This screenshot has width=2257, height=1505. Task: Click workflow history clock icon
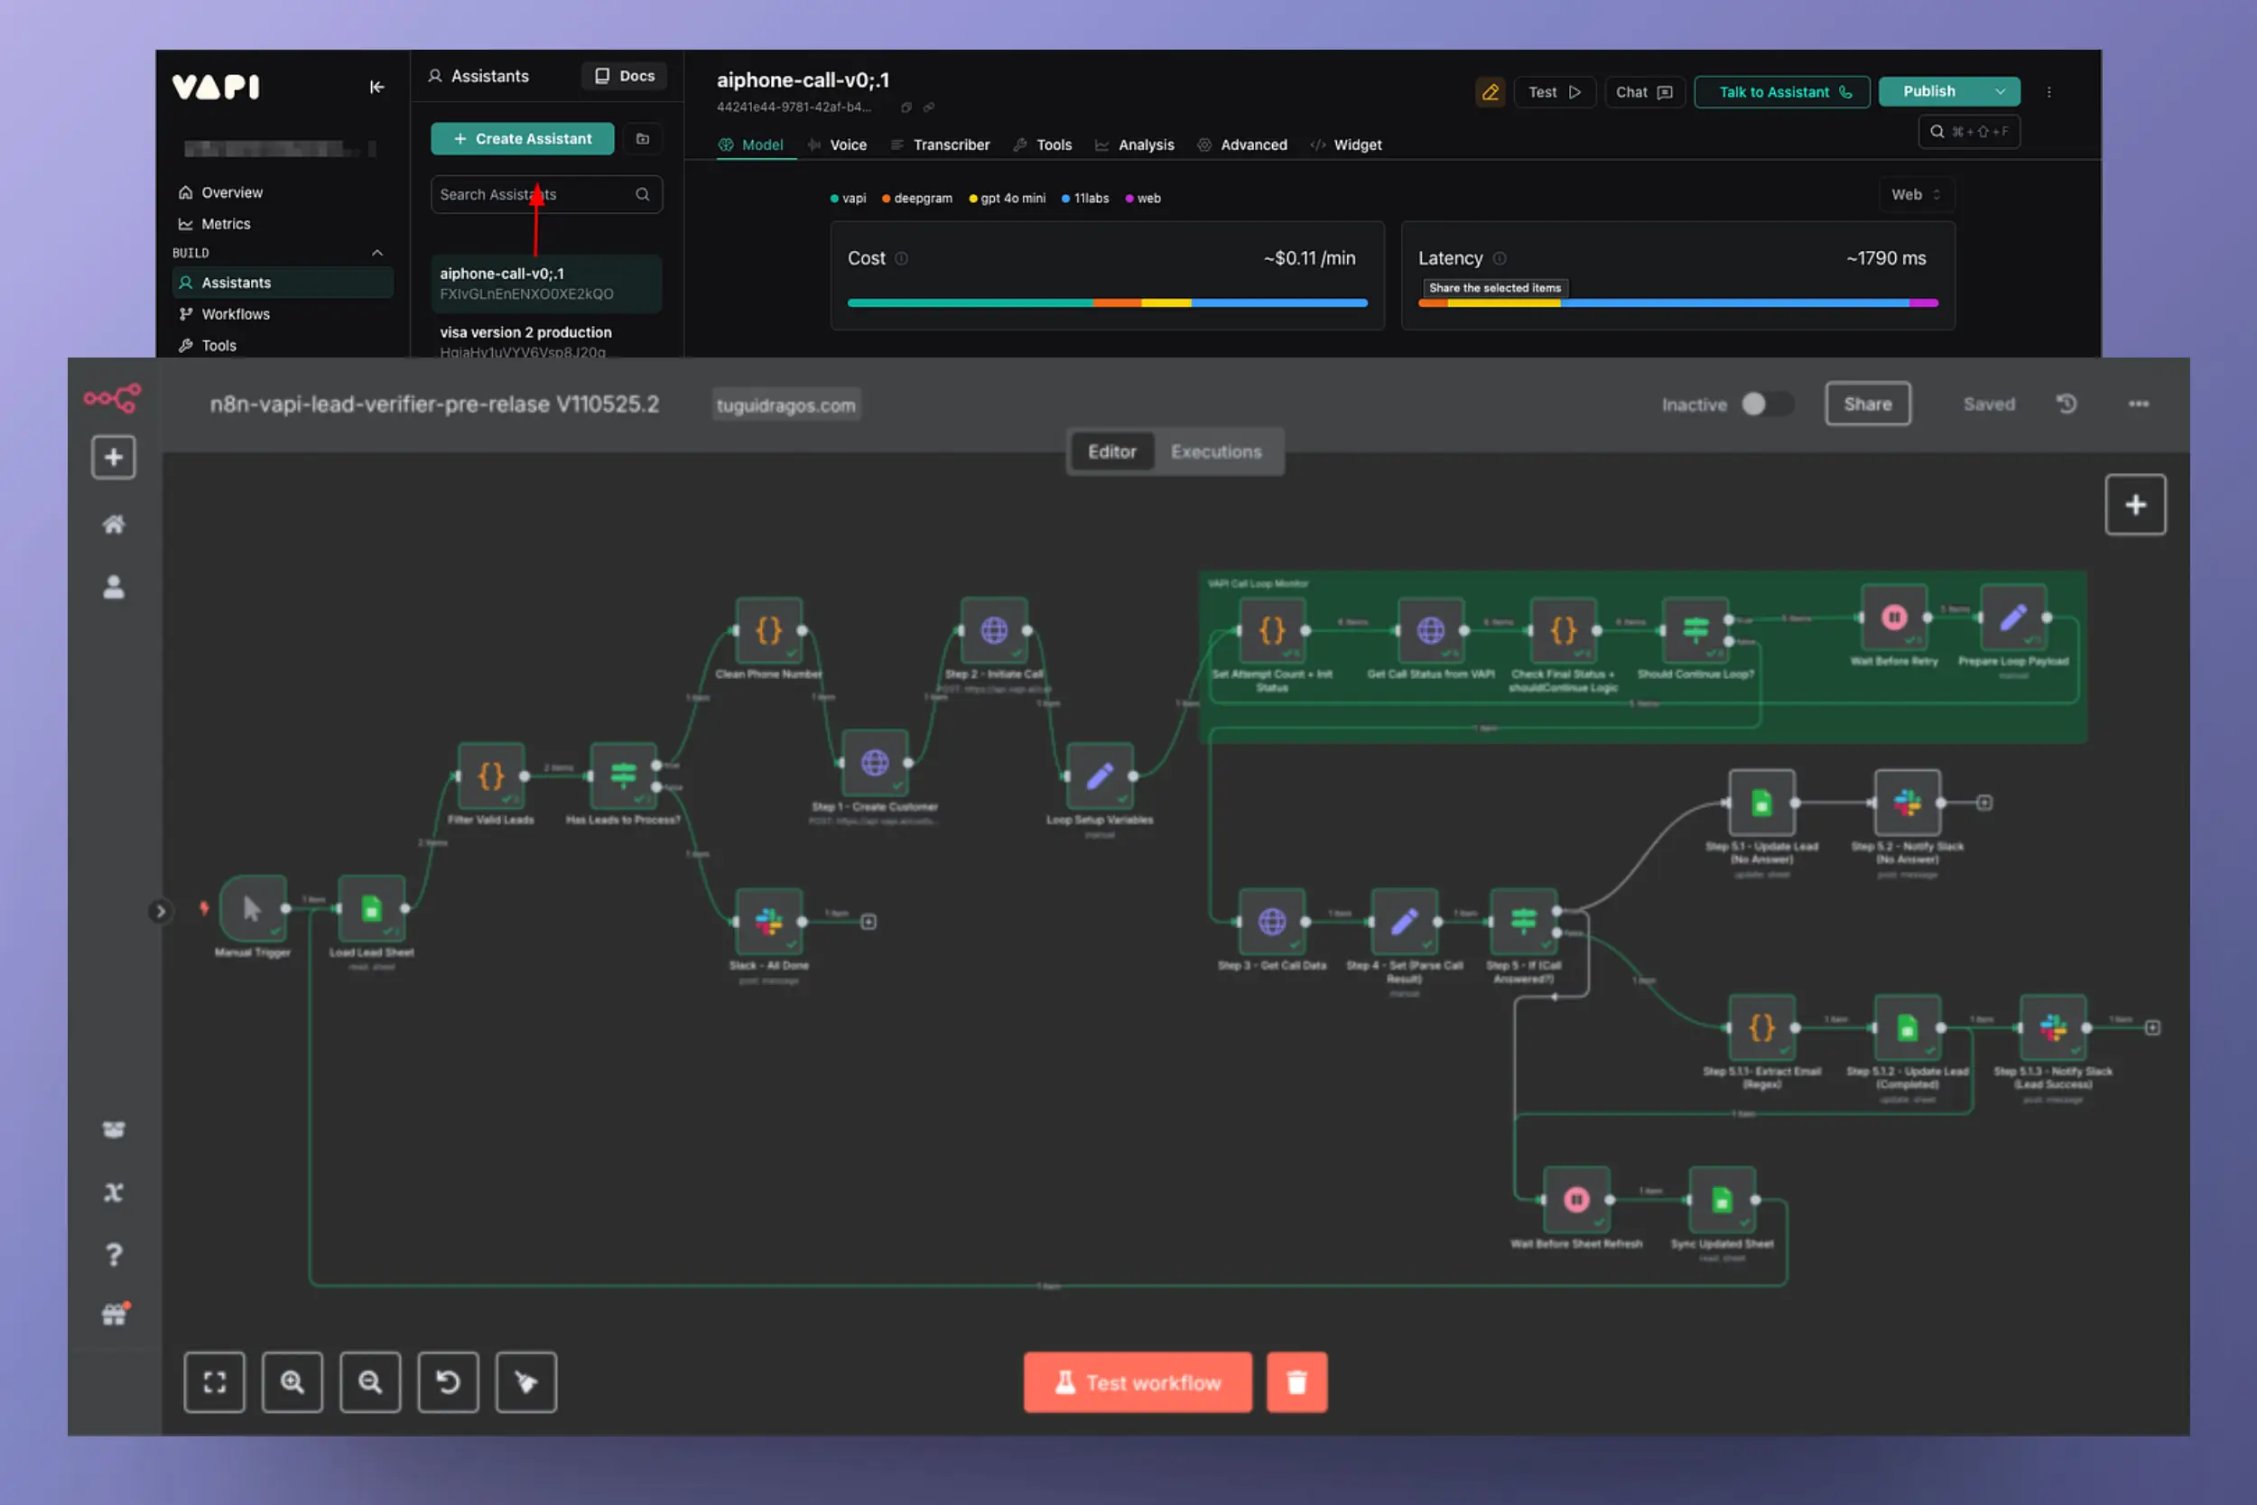pyautogui.click(x=2067, y=404)
